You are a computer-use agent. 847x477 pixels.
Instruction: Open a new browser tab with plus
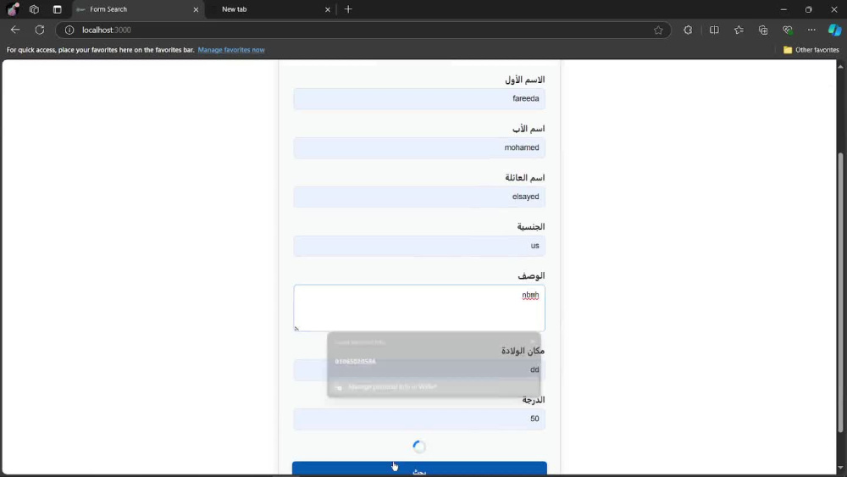(348, 9)
